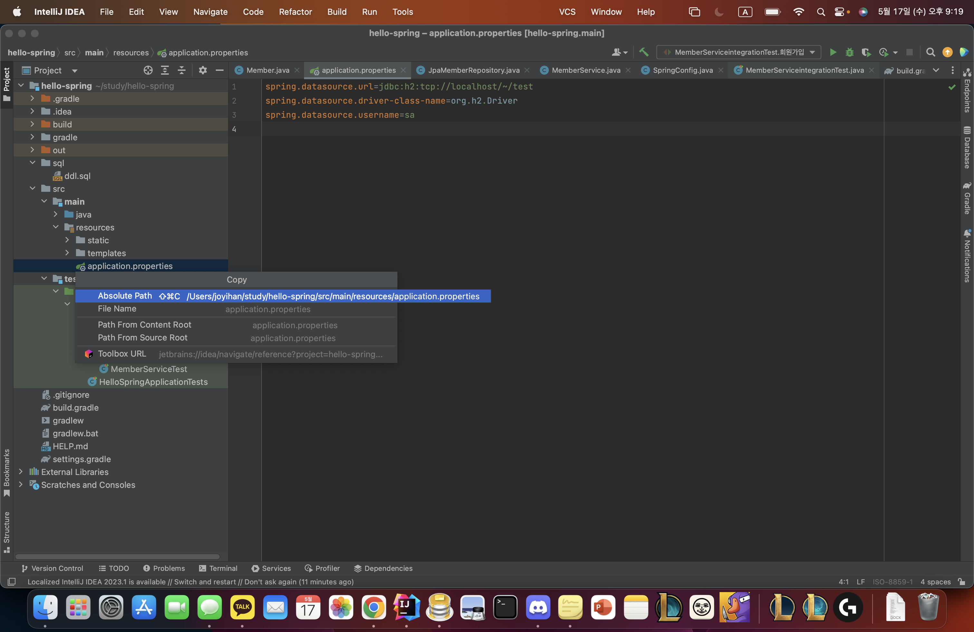Open the Services tool window
The height and width of the screenshot is (632, 974).
coord(271,568)
